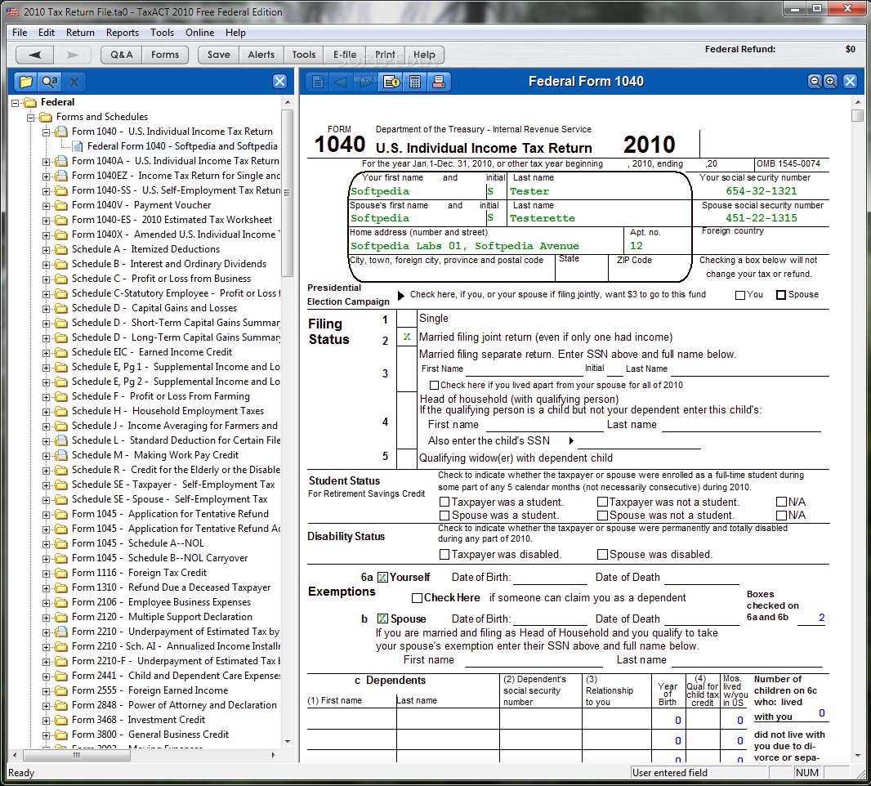
Task: Click the Print toolbar button
Action: tap(385, 55)
